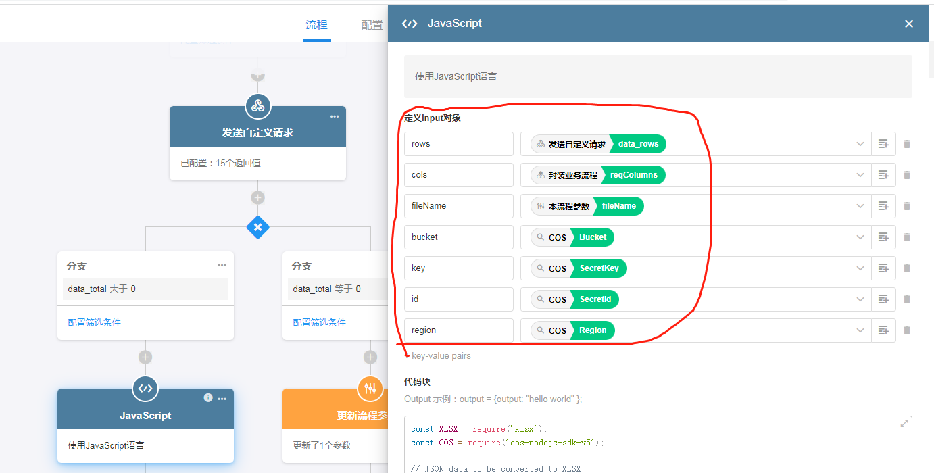This screenshot has height=473, width=934.
Task: Open dropdown for region value
Action: (860, 330)
